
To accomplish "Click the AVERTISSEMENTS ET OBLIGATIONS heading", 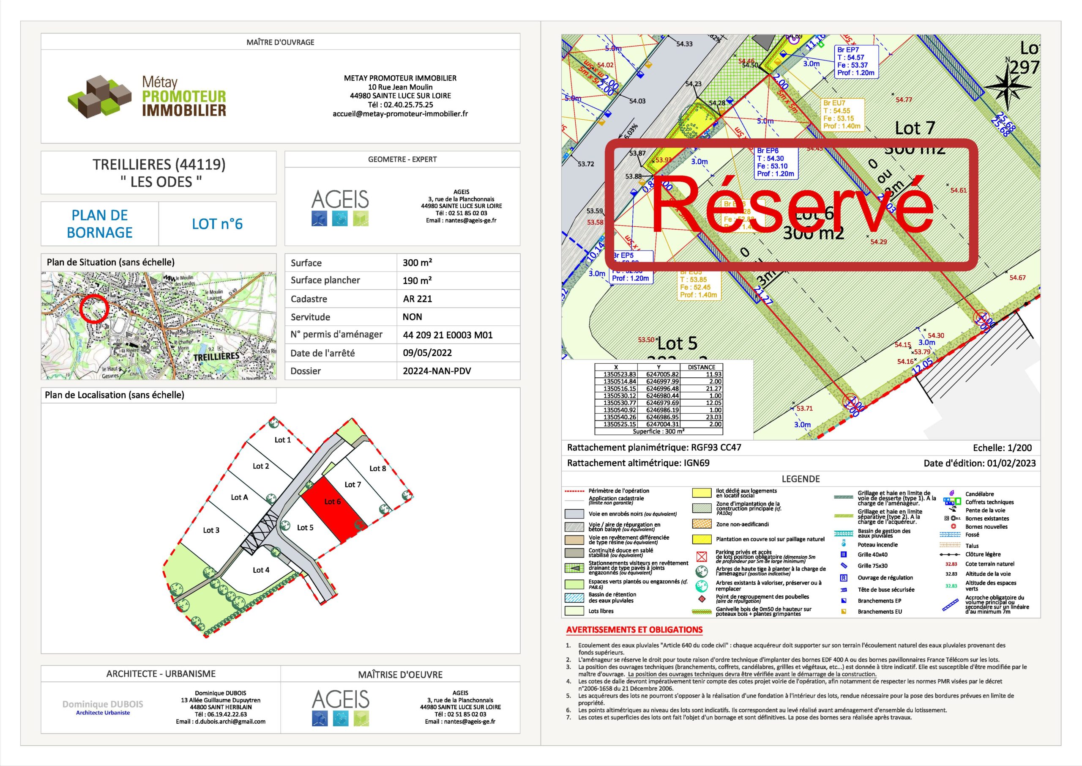I will tap(634, 630).
